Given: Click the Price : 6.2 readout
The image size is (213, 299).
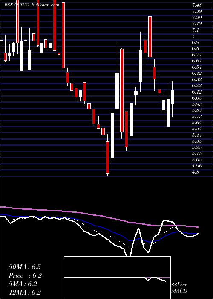Looking at the screenshot, I should point(25,276).
